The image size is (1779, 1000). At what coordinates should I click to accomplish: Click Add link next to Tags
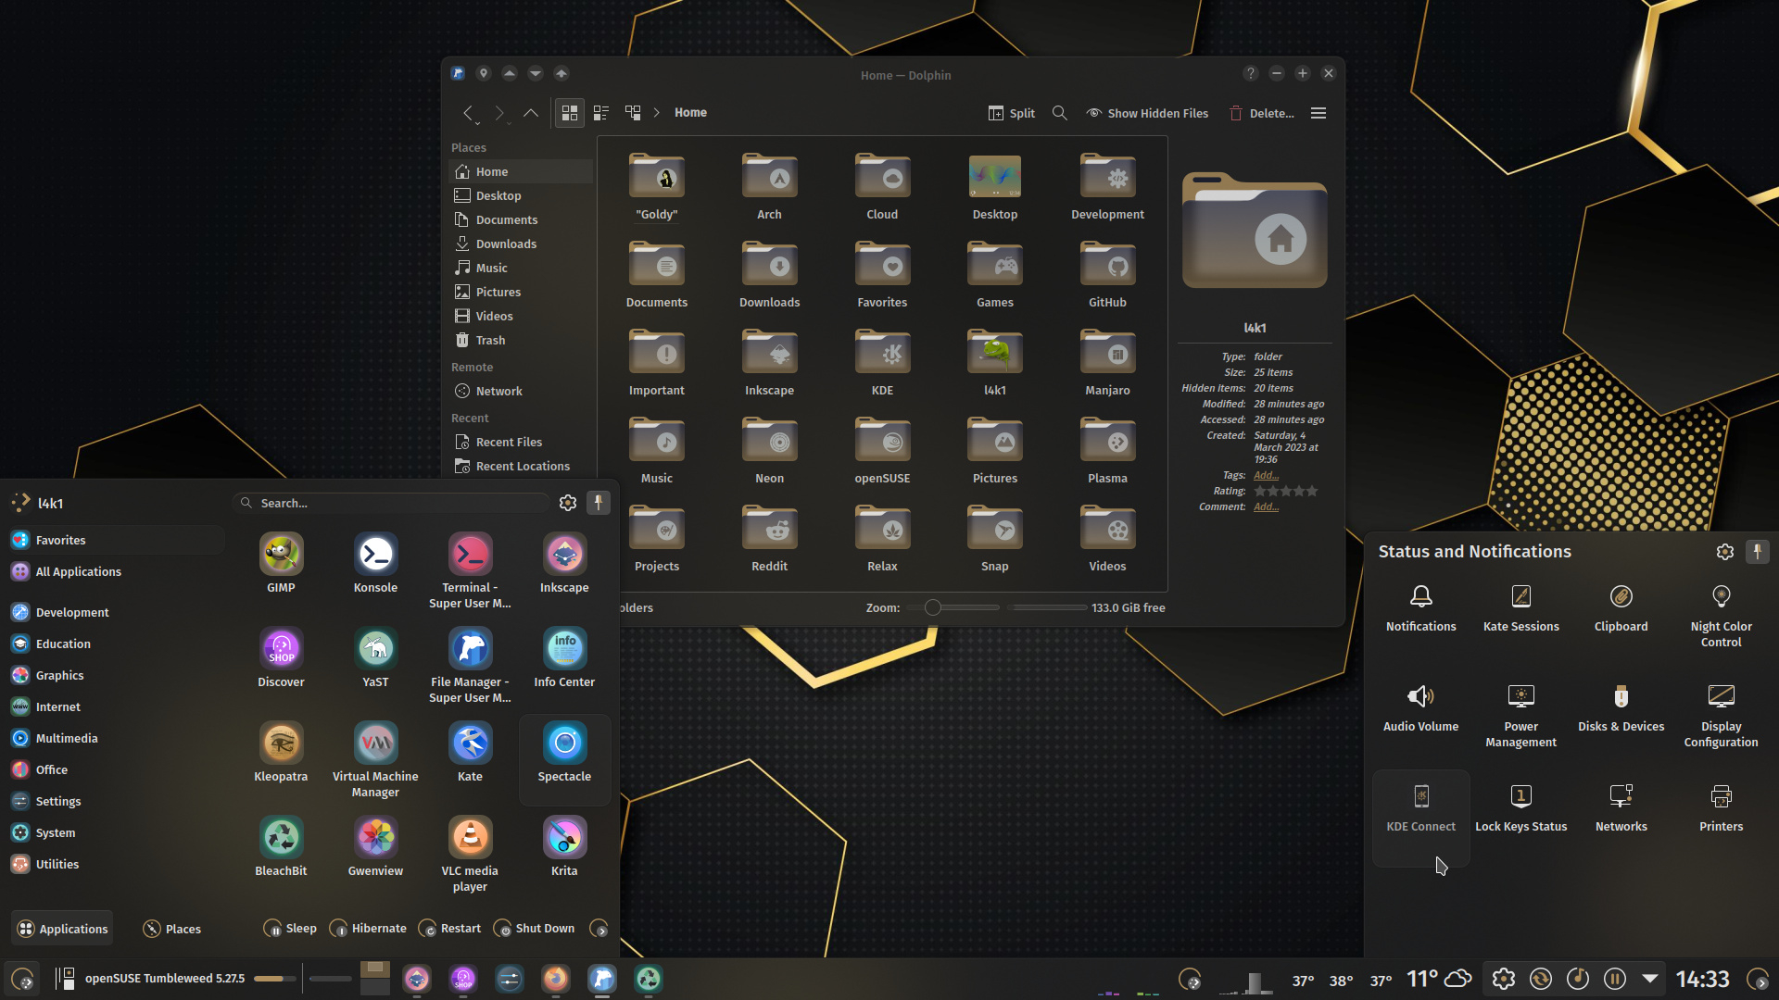(1266, 475)
